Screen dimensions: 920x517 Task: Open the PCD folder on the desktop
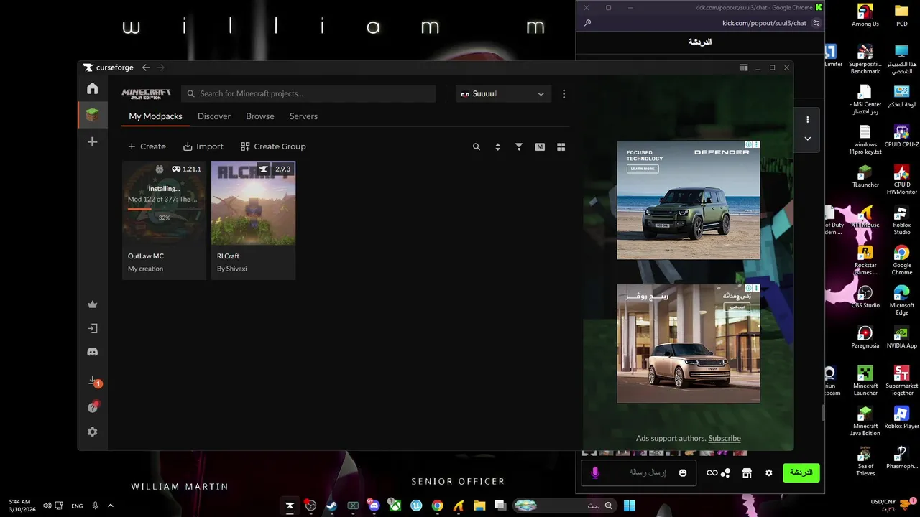click(x=901, y=15)
